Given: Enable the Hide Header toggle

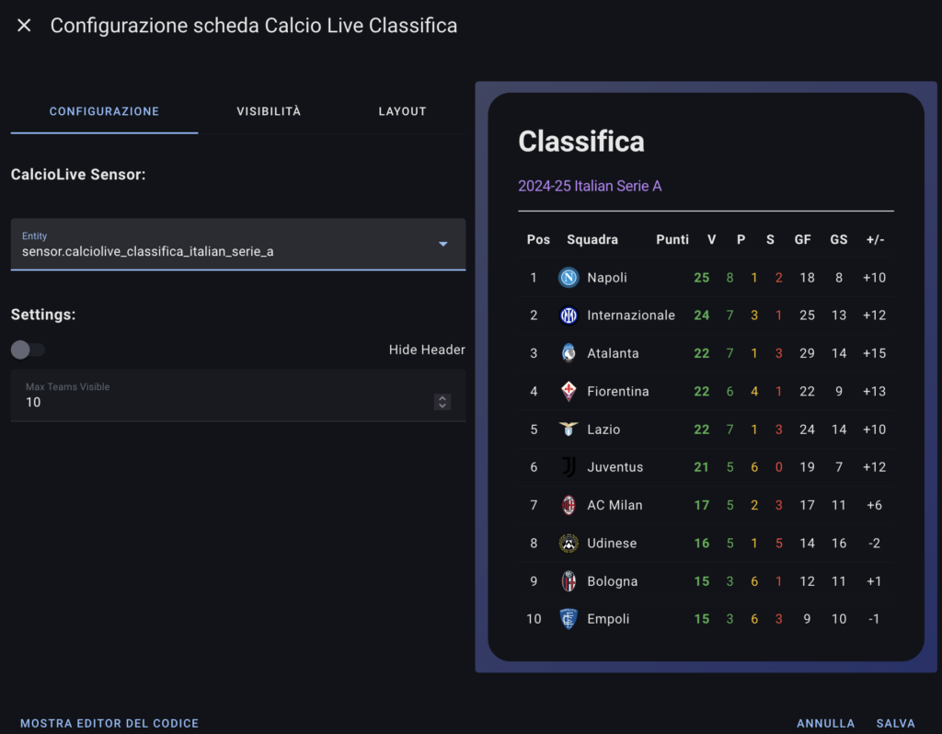Looking at the screenshot, I should tap(28, 350).
